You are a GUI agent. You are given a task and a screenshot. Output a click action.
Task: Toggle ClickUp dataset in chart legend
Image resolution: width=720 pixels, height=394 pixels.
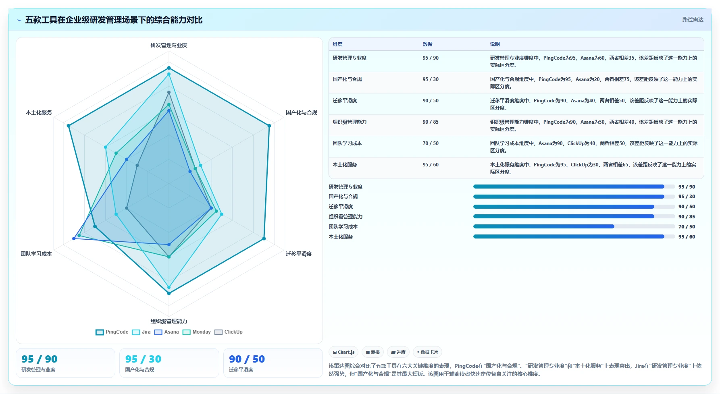229,332
